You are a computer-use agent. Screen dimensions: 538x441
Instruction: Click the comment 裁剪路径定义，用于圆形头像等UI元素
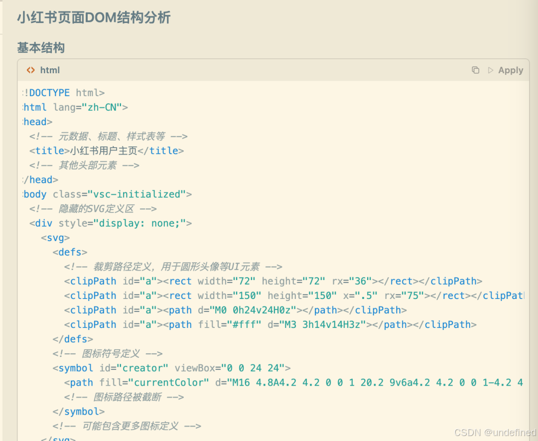[x=173, y=267]
